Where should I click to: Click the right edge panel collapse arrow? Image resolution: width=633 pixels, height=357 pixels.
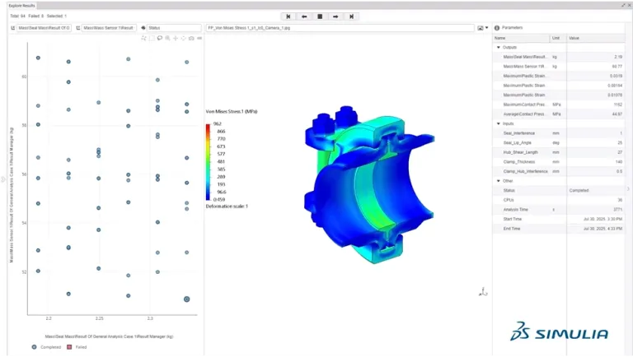[x=628, y=188]
